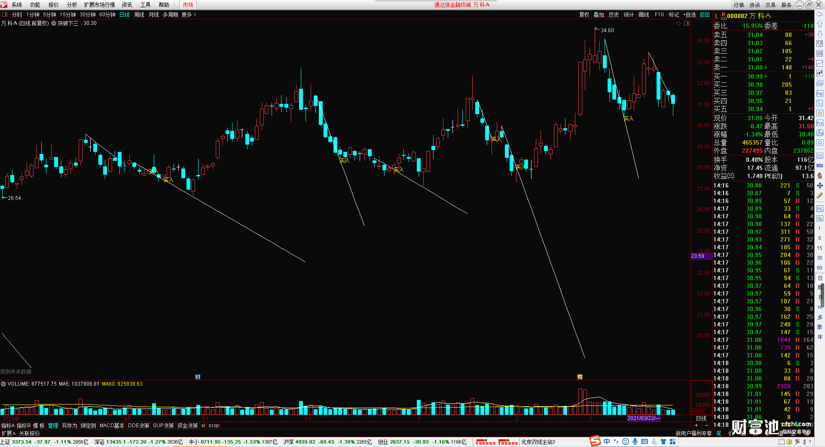The width and height of the screenshot is (825, 447).
Task: Toggle the round button before 突破下三
Action: click(x=54, y=23)
